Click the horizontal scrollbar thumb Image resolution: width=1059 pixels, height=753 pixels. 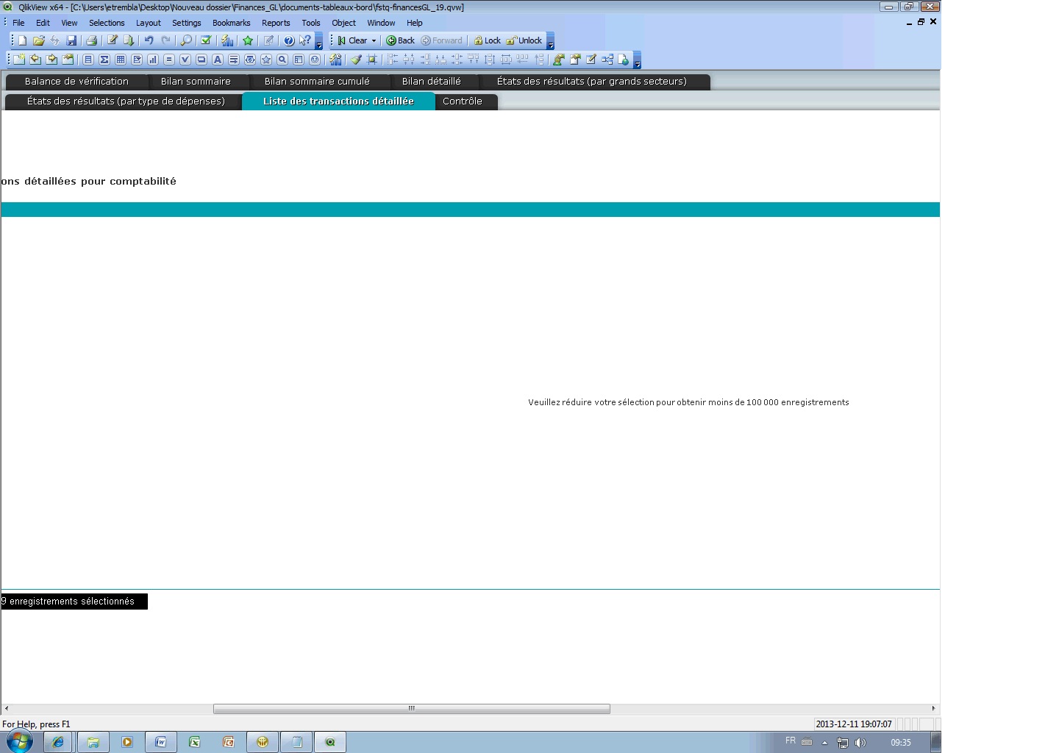412,709
